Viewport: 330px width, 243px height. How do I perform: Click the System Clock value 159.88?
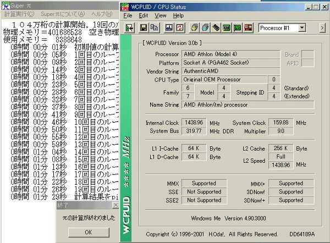click(280, 123)
